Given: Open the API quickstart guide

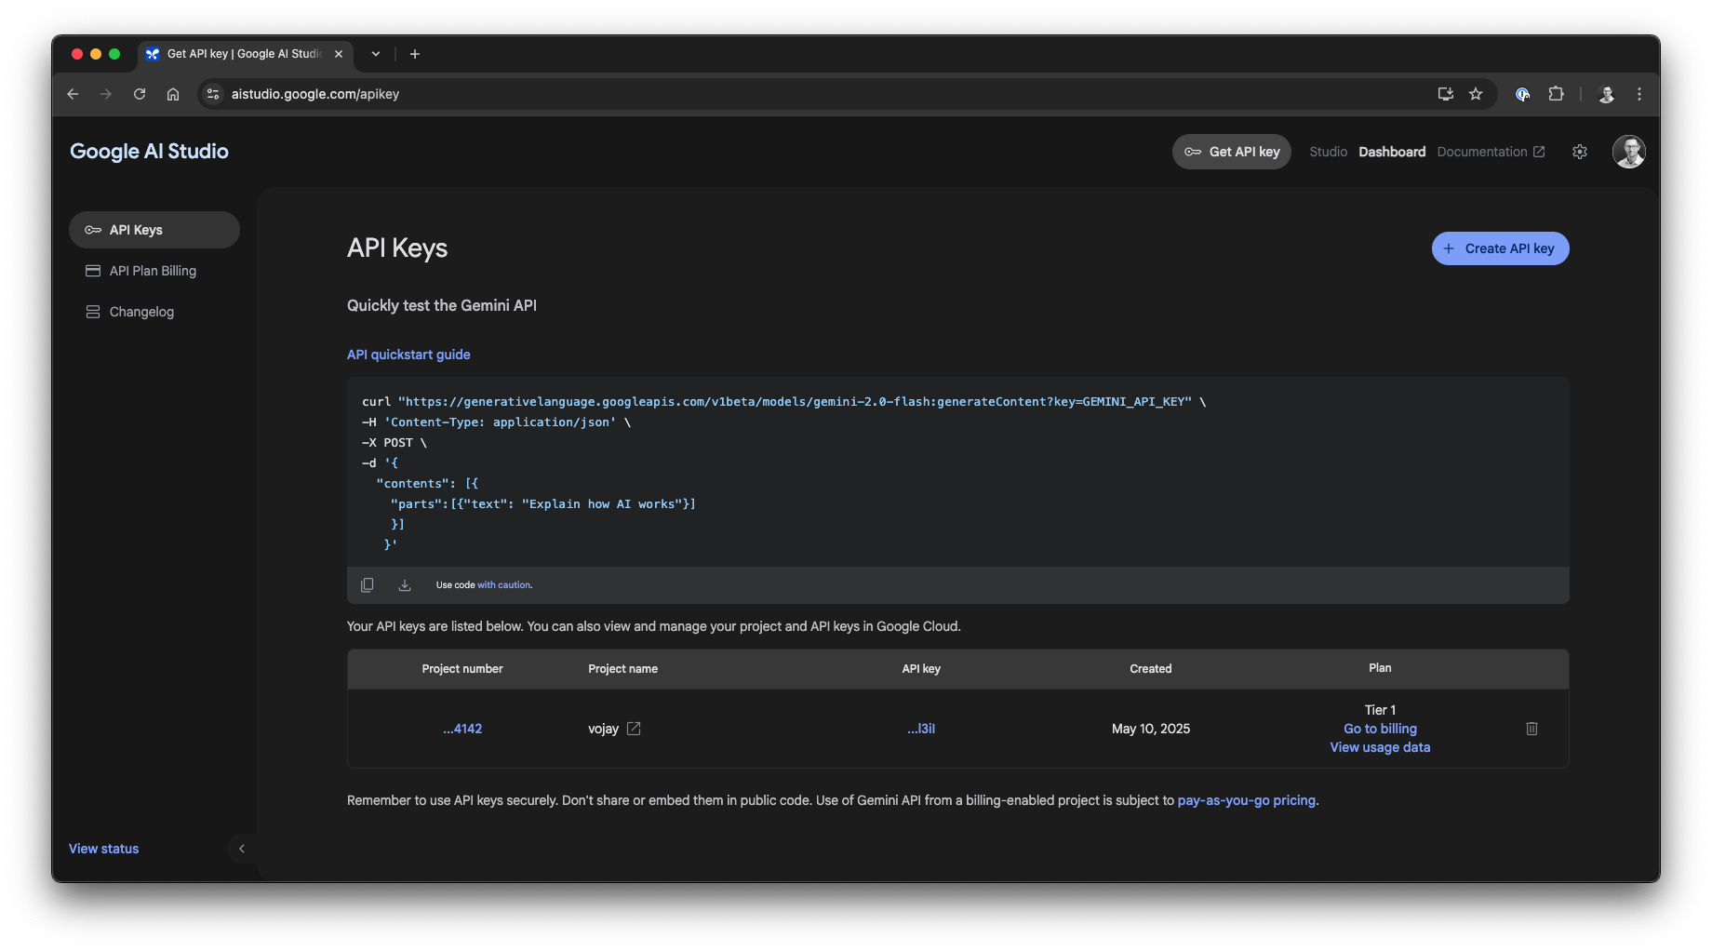Looking at the screenshot, I should tap(408, 355).
